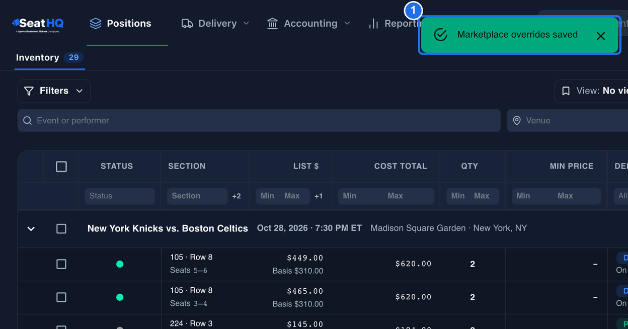Click the $145.00 list price
The width and height of the screenshot is (628, 329).
(305, 324)
